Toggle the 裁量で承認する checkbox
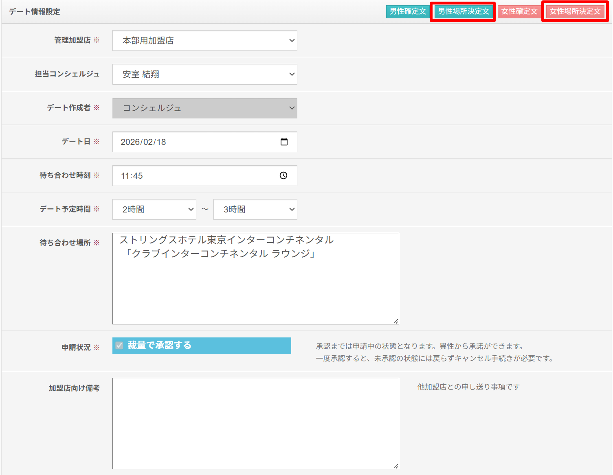 (x=119, y=346)
